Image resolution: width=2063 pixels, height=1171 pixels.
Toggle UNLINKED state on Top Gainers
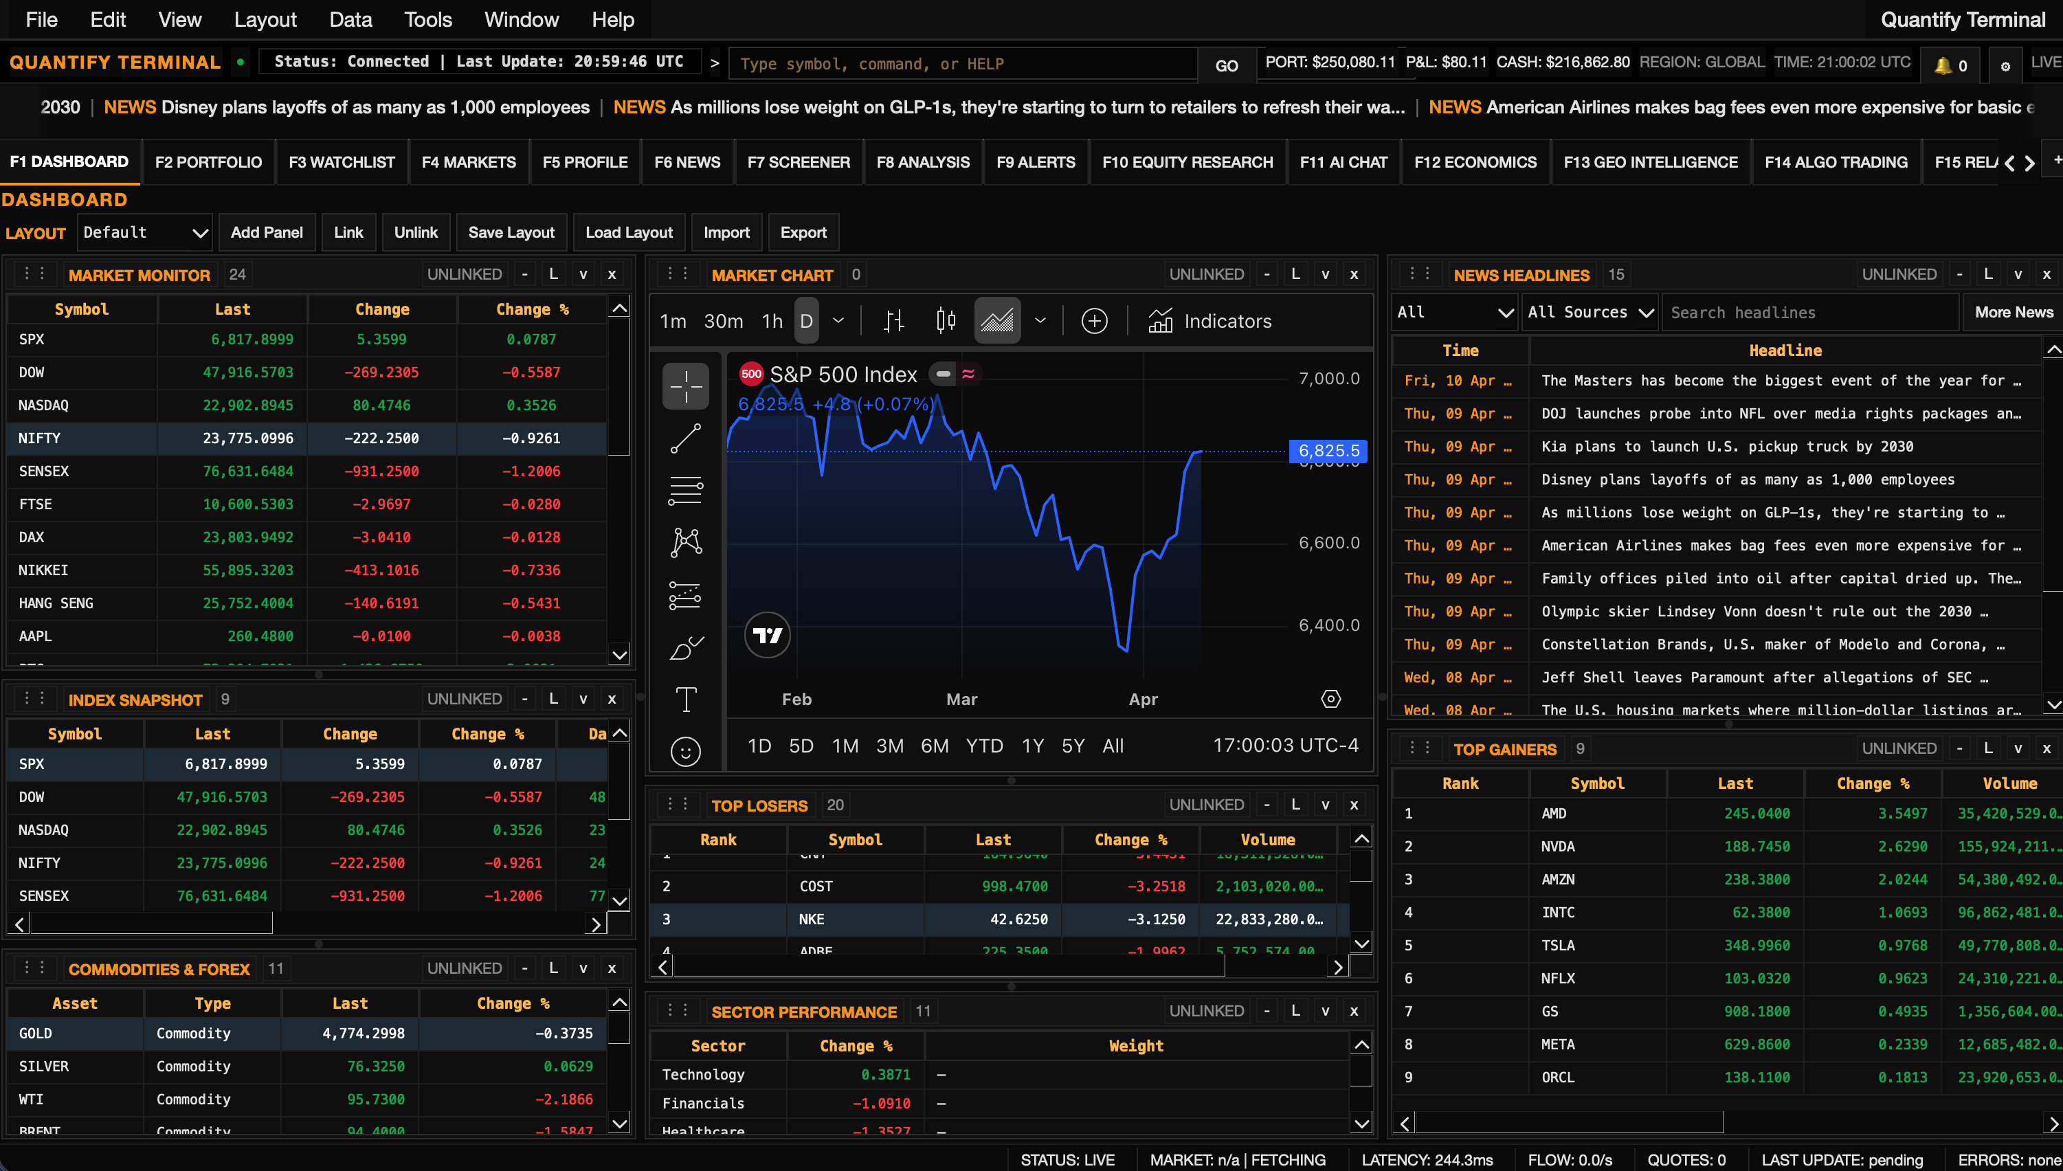click(x=1899, y=748)
